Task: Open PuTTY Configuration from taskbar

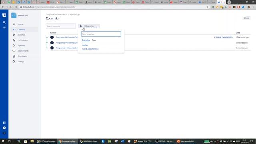Action: (x=46, y=141)
